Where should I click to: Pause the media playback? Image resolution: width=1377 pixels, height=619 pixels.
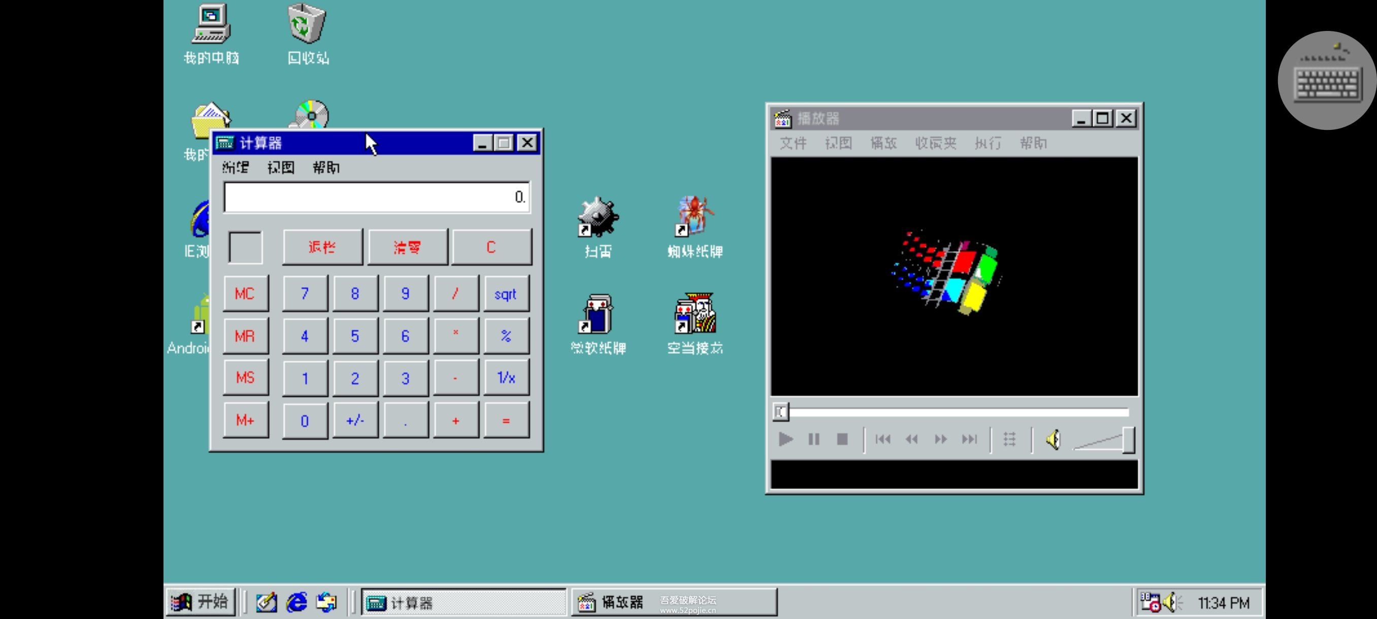coord(813,439)
